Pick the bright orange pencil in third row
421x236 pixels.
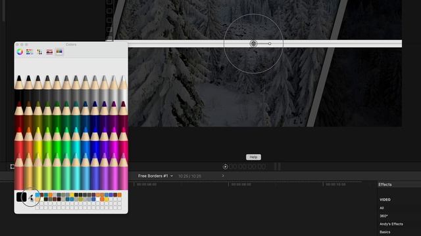tap(28, 140)
